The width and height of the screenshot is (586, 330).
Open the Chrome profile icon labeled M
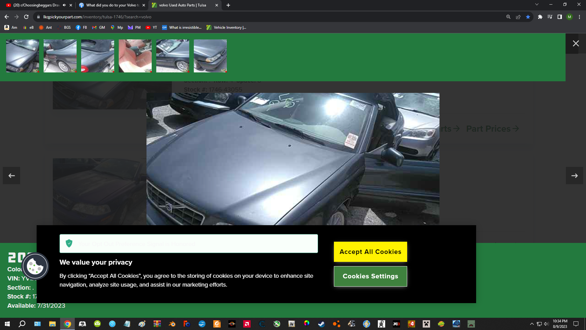(570, 17)
